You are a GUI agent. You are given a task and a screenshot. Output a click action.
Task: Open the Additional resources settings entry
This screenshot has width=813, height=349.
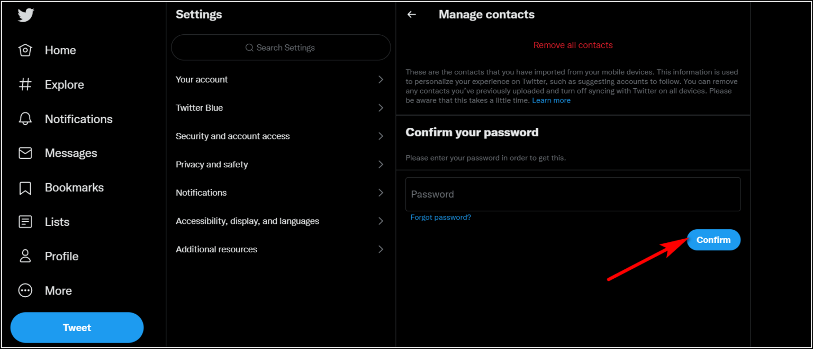click(281, 249)
